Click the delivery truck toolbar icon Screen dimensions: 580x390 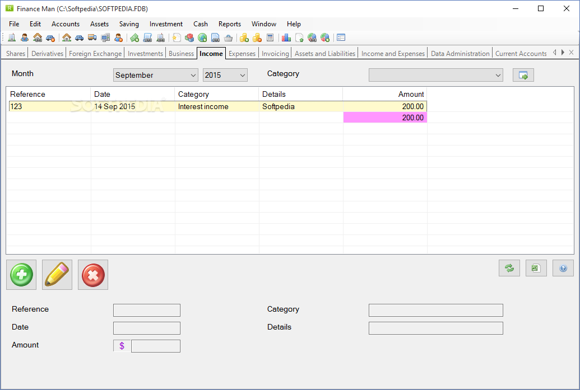[92, 37]
